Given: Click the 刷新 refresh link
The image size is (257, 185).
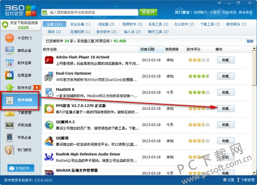Looking at the screenshot, I should click(x=250, y=41).
